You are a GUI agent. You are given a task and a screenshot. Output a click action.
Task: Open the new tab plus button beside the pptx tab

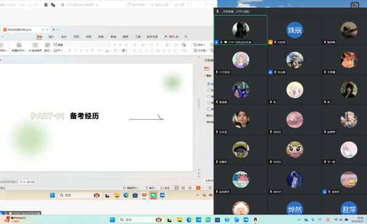tap(53, 29)
